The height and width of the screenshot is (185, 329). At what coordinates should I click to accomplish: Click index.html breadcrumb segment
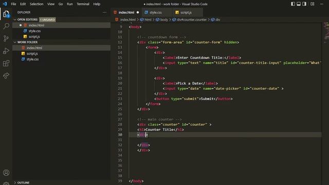(128, 20)
